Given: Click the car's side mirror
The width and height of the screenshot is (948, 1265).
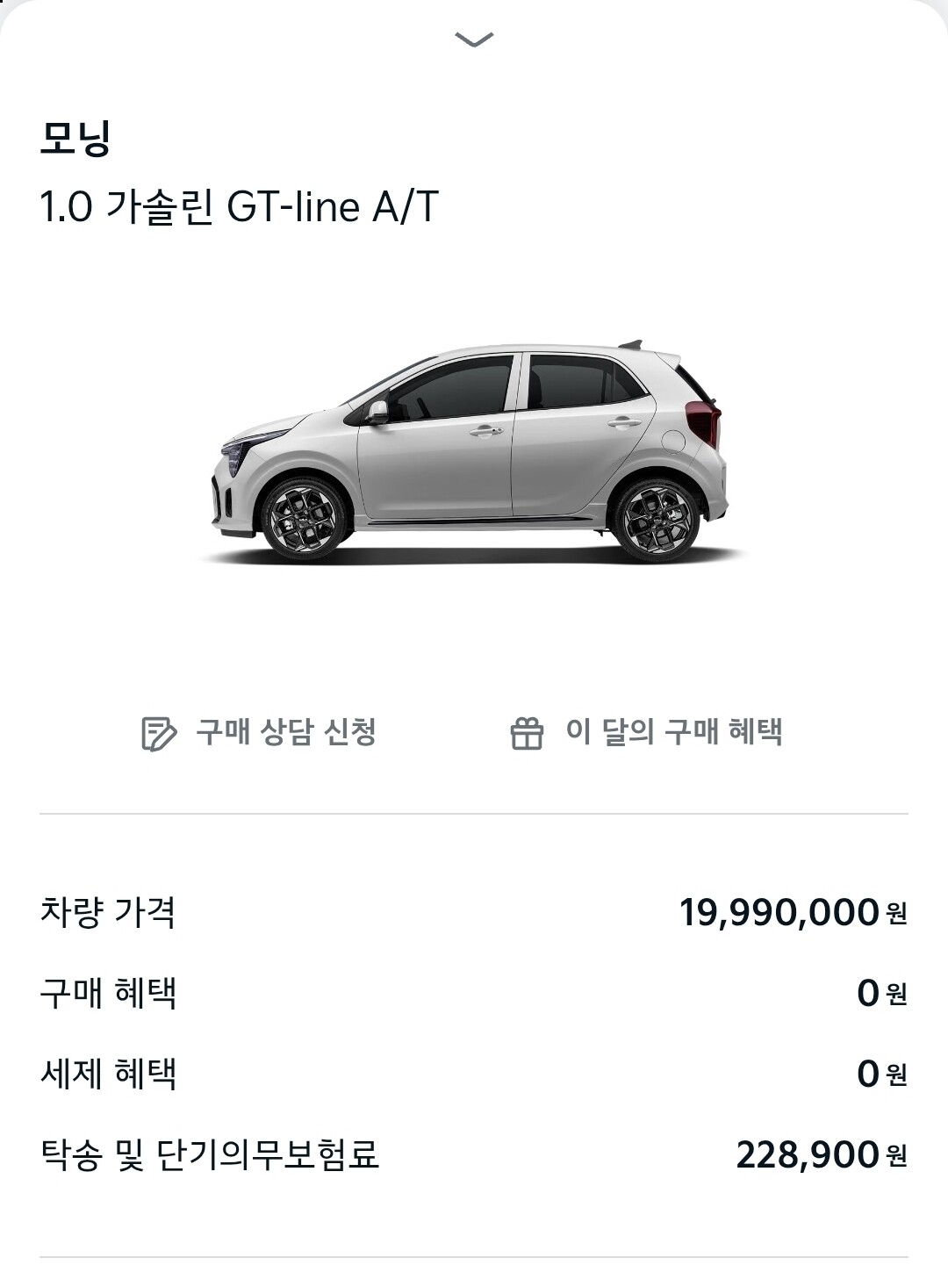Looking at the screenshot, I should click(x=377, y=412).
